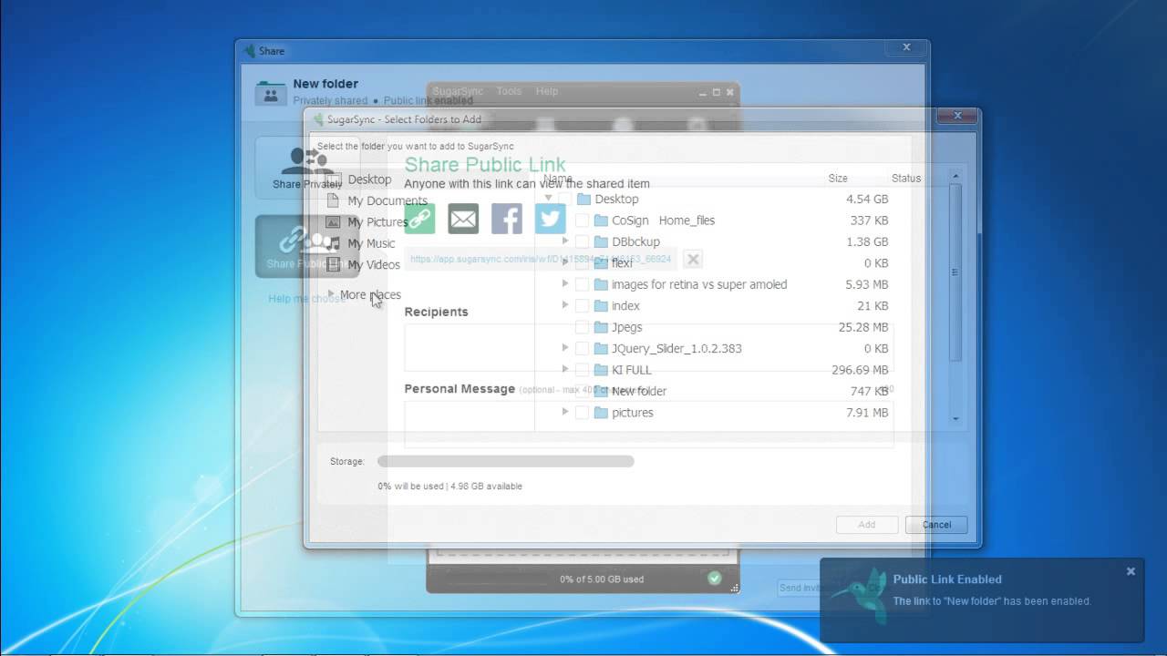Click the pictures folder icon
Image resolution: width=1167 pixels, height=656 pixels.
[600, 413]
